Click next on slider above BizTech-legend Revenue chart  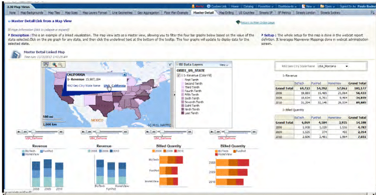[61, 132]
